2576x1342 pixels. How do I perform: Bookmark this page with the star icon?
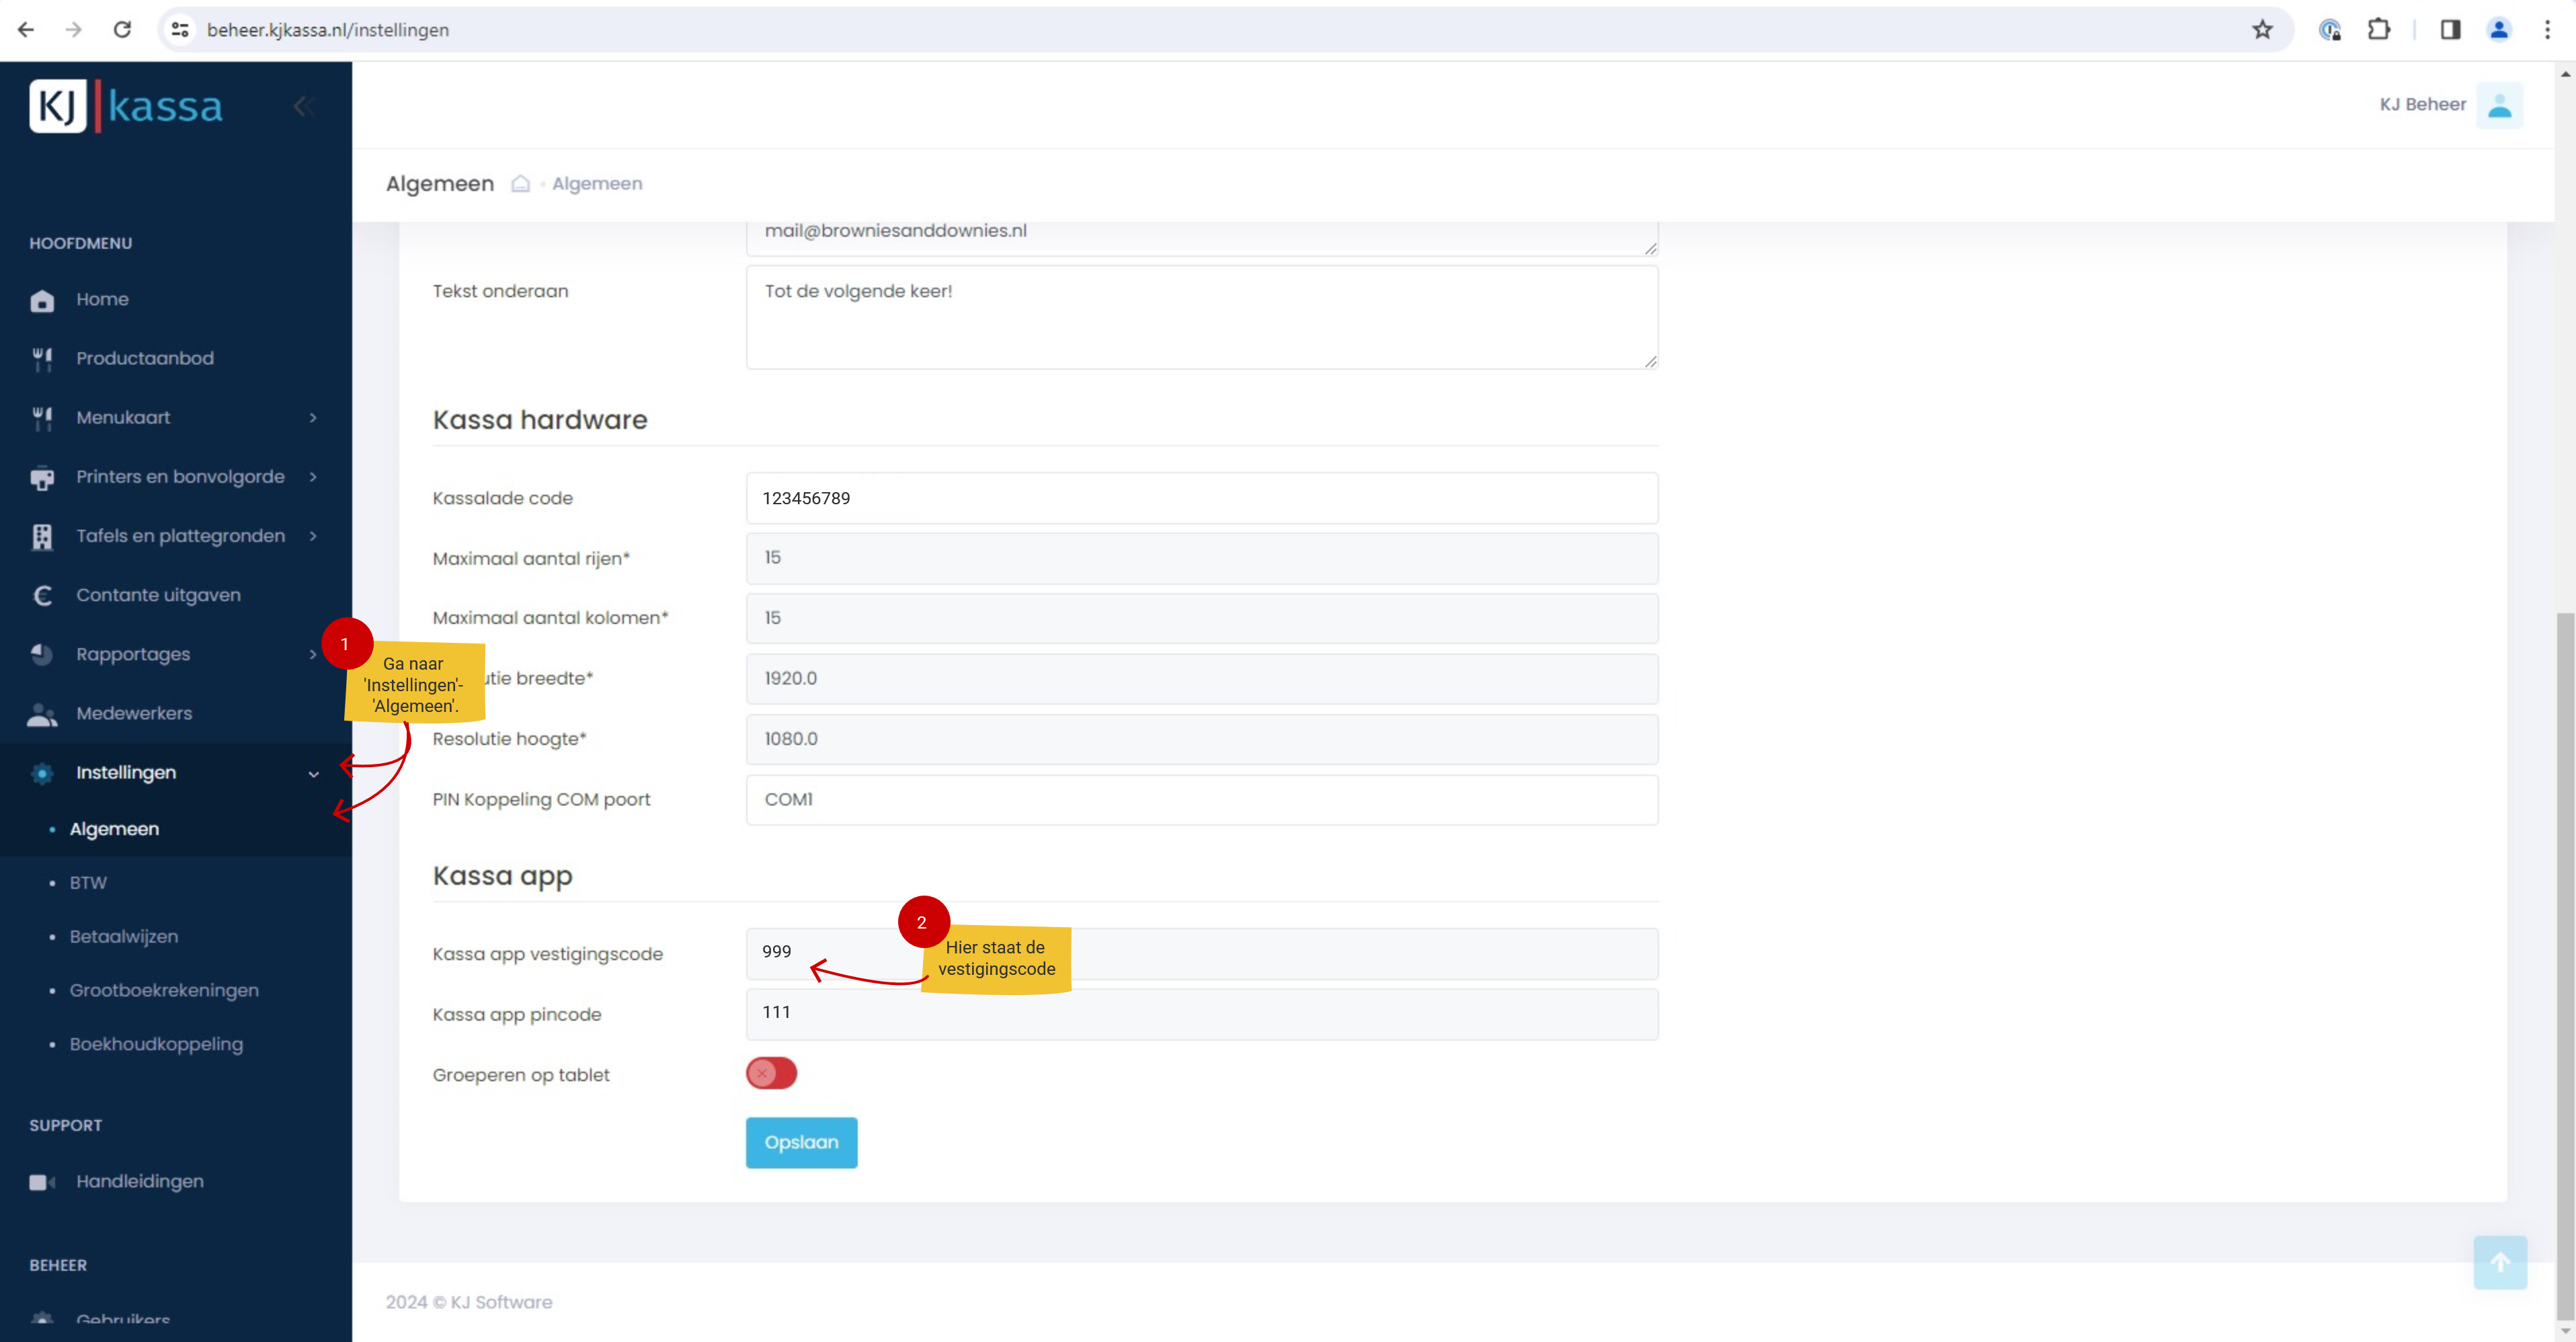click(x=2262, y=30)
